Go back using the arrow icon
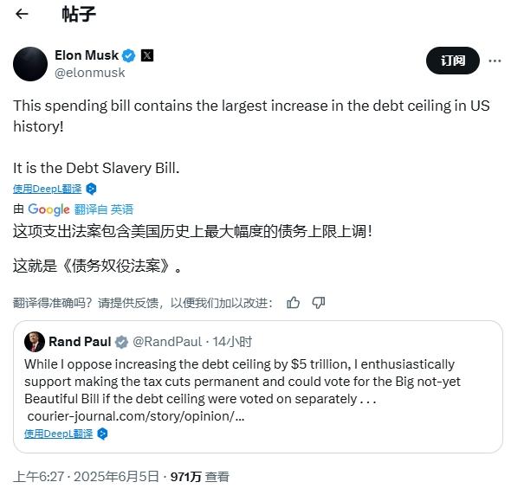This screenshot has height=495, width=511. (x=22, y=14)
